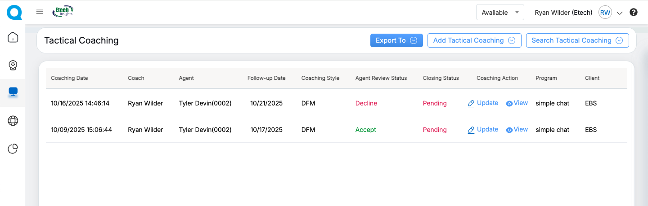The width and height of the screenshot is (648, 206).
Task: Click the hamburger menu icon
Action: point(40,12)
